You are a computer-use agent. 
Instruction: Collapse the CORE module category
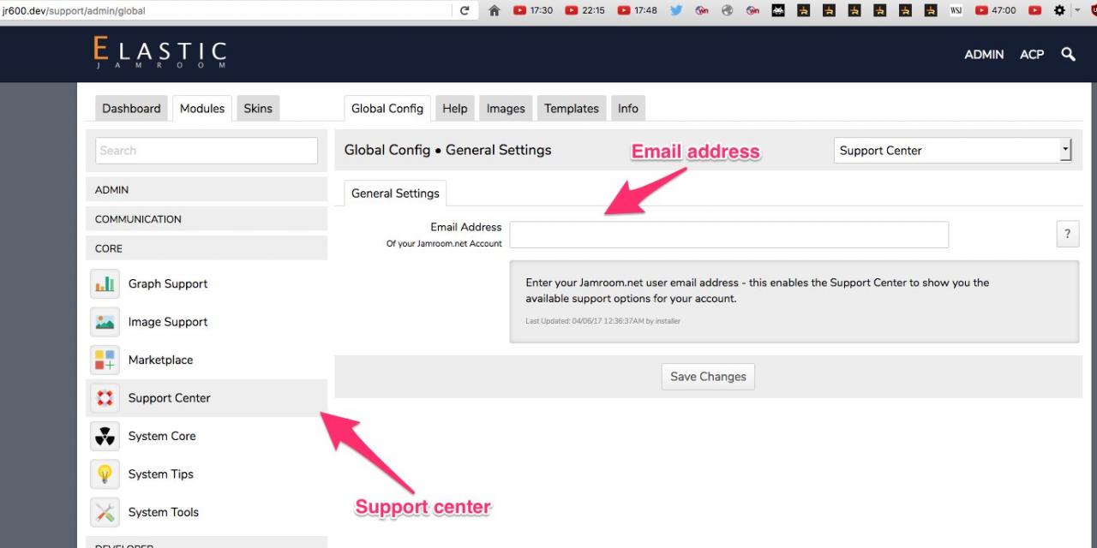pos(207,248)
